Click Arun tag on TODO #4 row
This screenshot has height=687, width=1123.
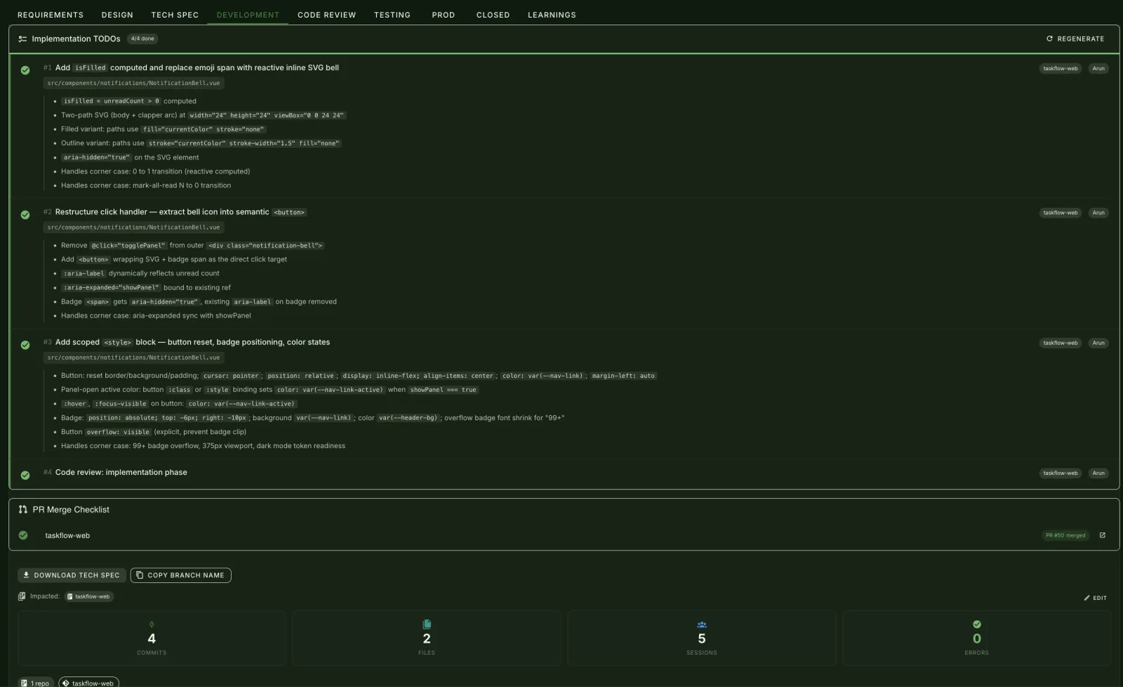[x=1098, y=473]
